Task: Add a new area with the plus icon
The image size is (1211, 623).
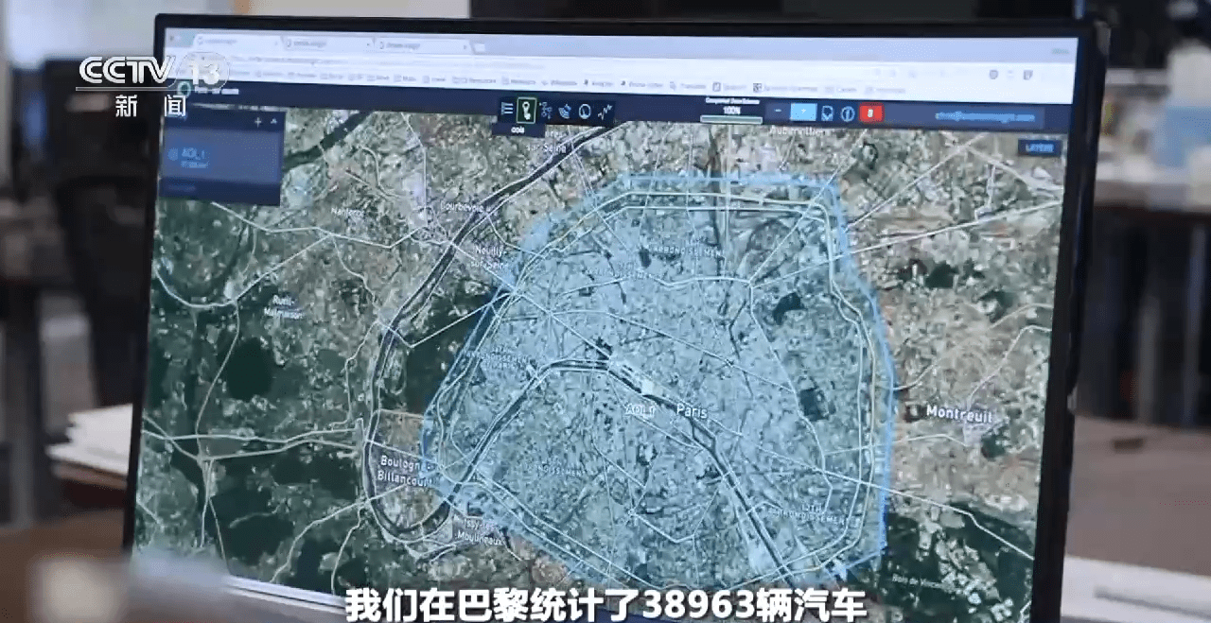Action: click(x=258, y=121)
